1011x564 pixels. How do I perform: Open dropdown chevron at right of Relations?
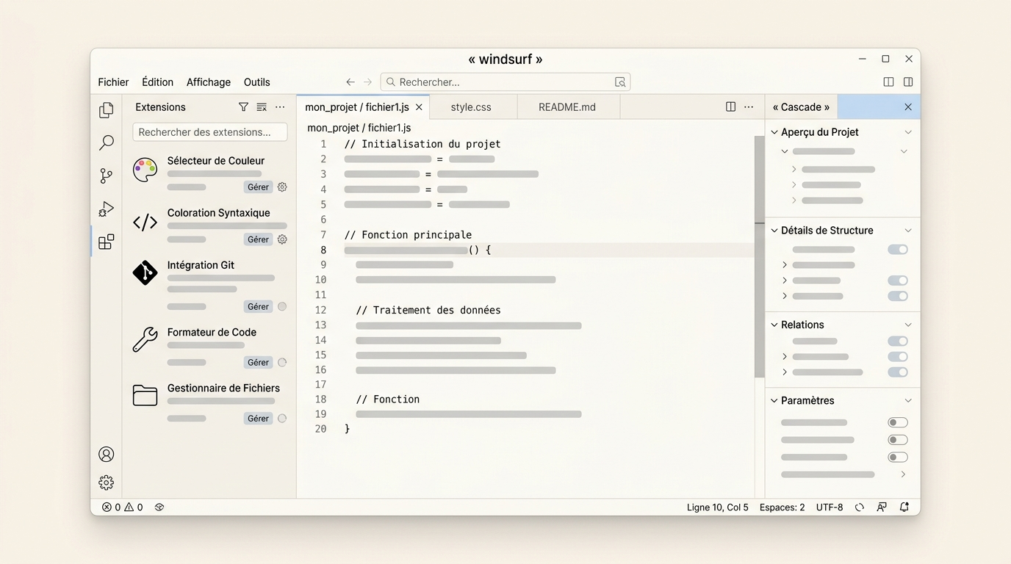coord(908,325)
